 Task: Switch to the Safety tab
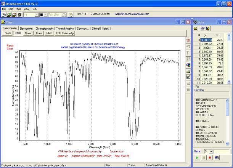coord(106,29)
